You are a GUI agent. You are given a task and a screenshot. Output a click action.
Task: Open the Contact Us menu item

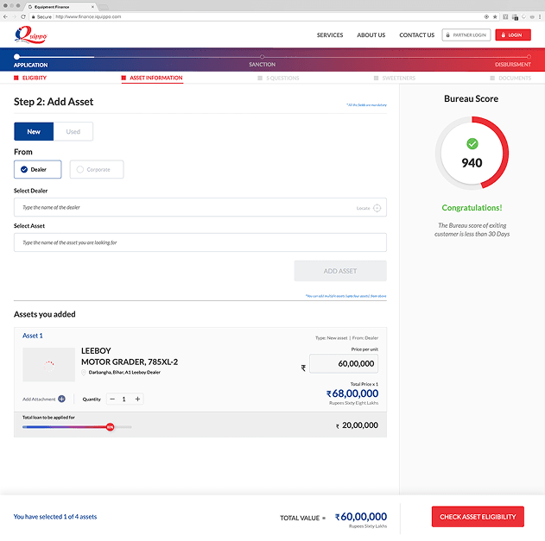(x=417, y=35)
